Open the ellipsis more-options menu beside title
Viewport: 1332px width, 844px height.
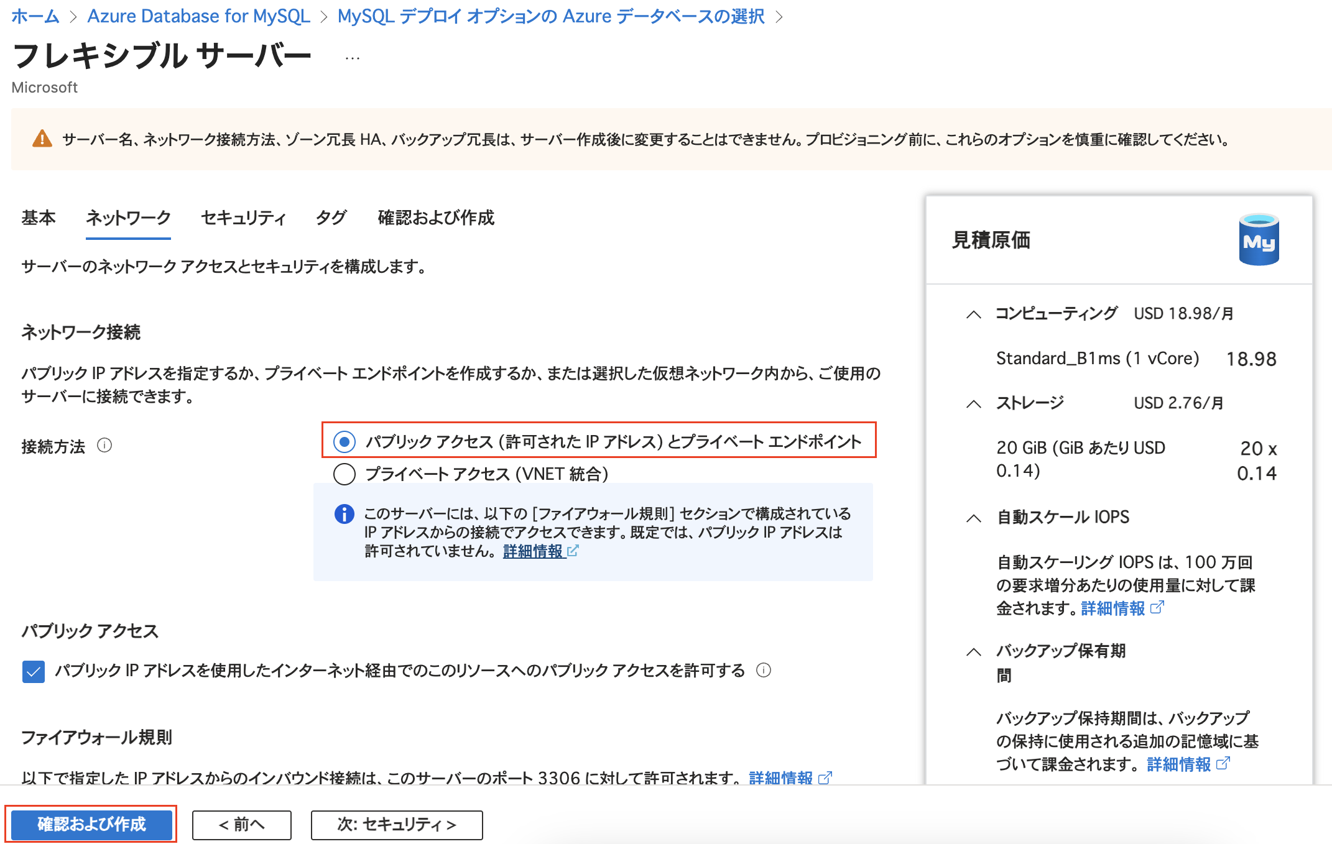point(353,57)
